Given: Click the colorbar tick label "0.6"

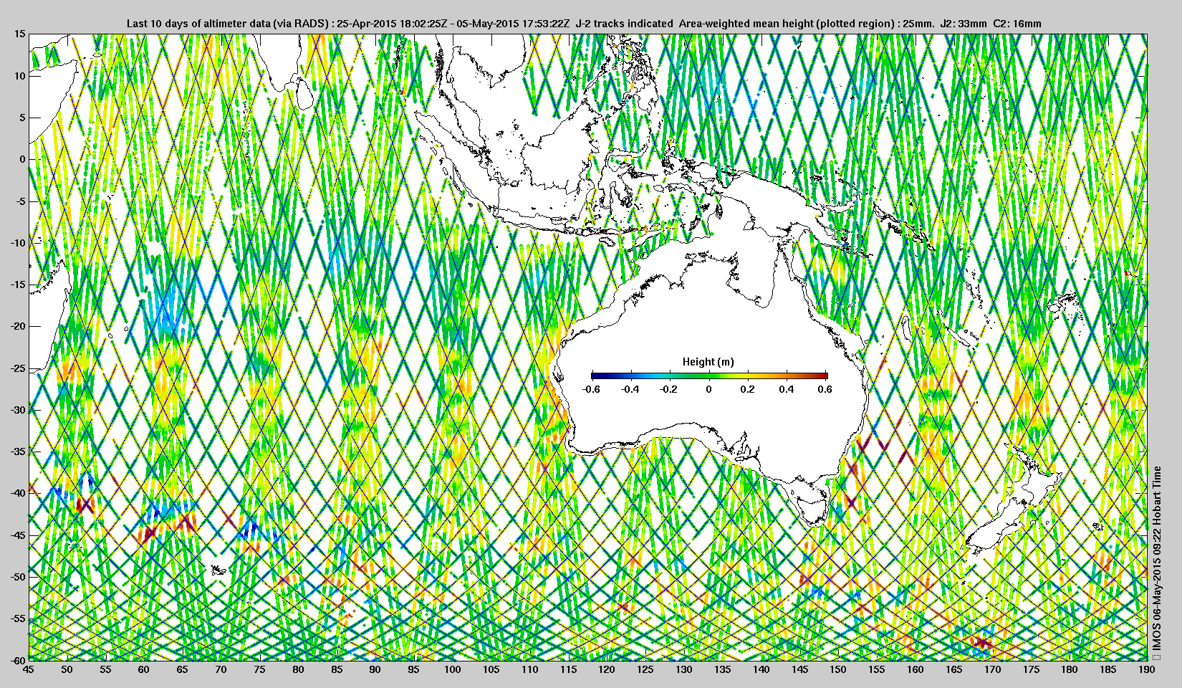Looking at the screenshot, I should [x=825, y=389].
